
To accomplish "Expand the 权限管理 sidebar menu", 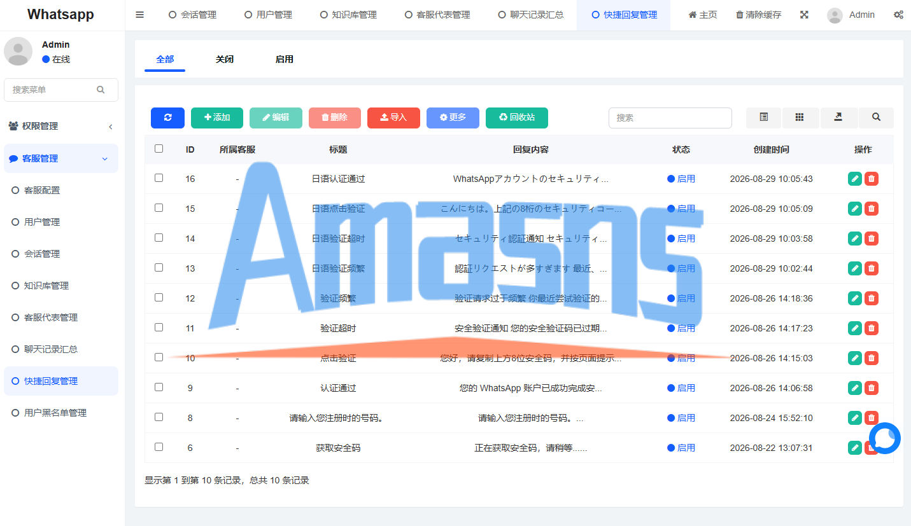I will [x=61, y=126].
